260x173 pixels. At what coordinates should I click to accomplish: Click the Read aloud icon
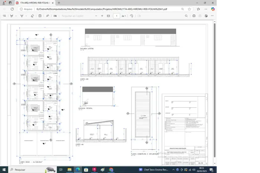click(48, 16)
